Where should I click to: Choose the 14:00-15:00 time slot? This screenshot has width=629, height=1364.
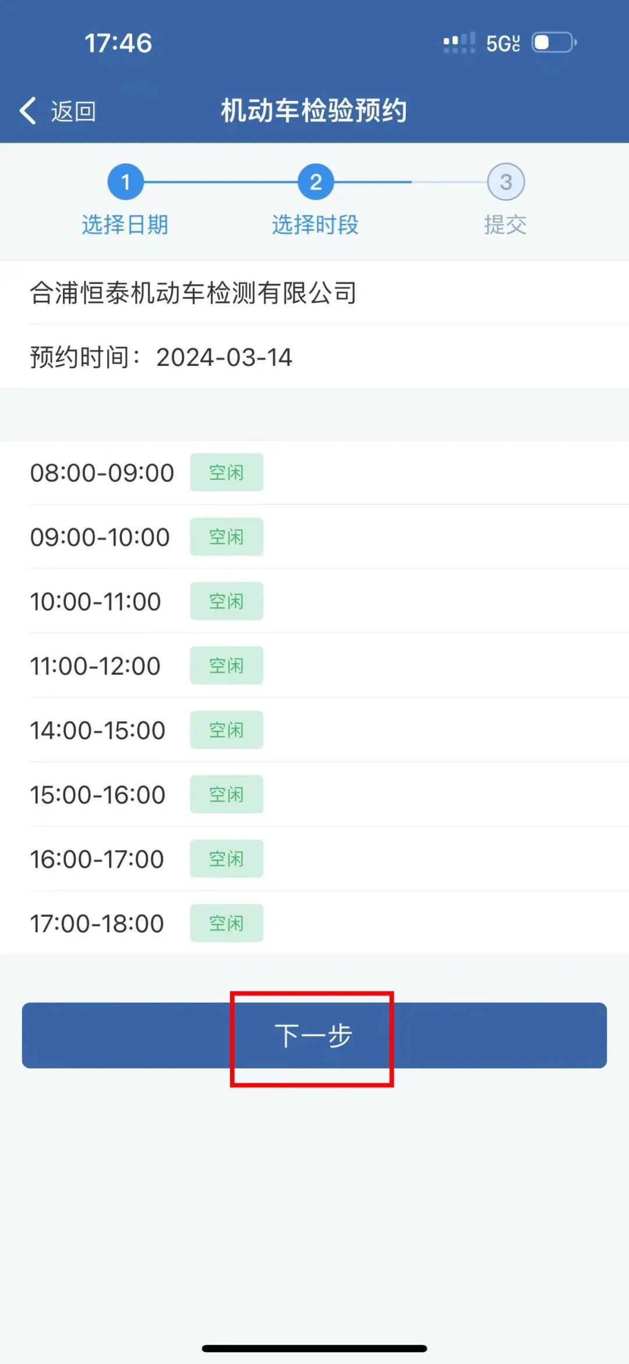tap(98, 730)
